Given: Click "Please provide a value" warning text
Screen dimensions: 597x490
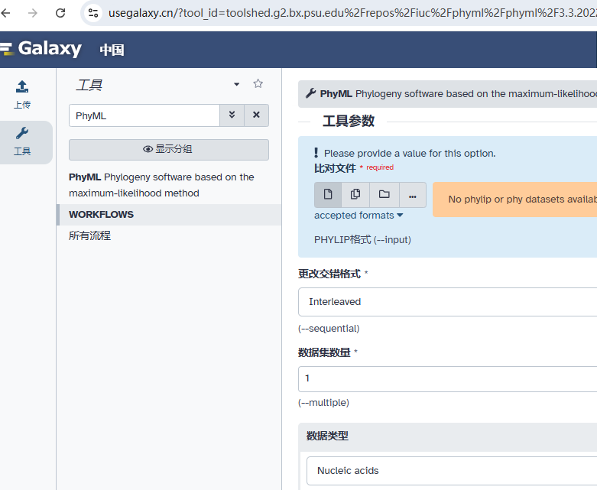Looking at the screenshot, I should [x=410, y=154].
